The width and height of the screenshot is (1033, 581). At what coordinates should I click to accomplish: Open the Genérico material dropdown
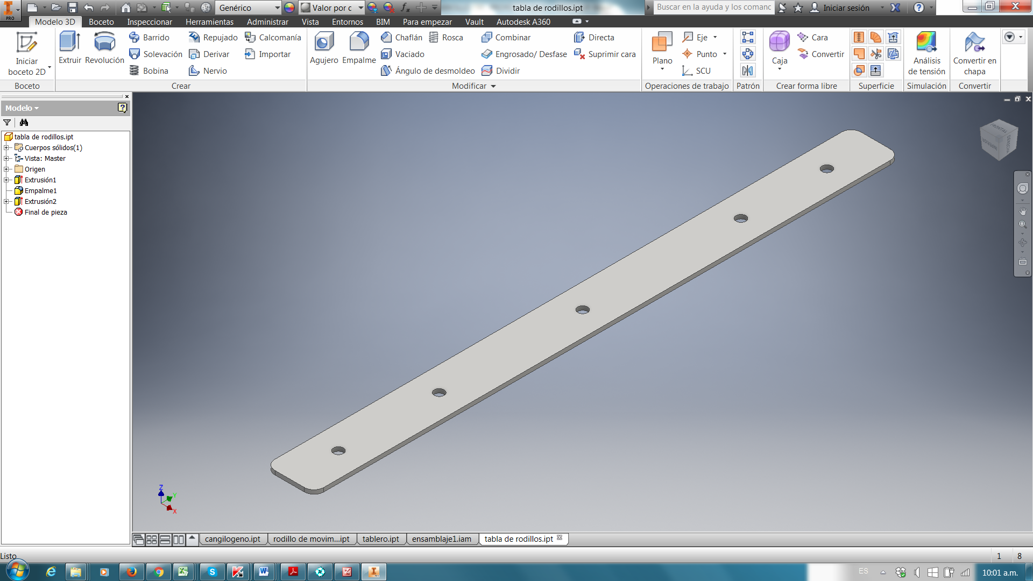click(x=277, y=8)
